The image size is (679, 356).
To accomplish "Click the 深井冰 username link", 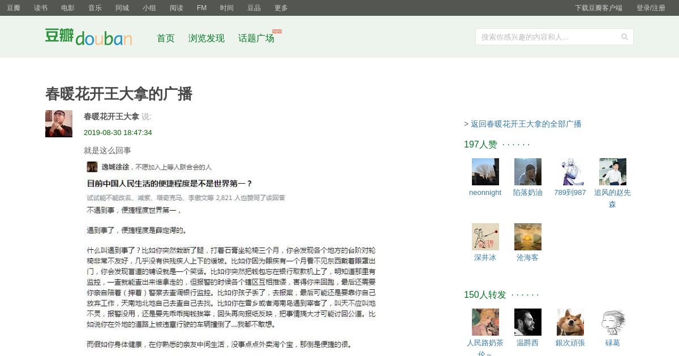I will pyautogui.click(x=485, y=257).
